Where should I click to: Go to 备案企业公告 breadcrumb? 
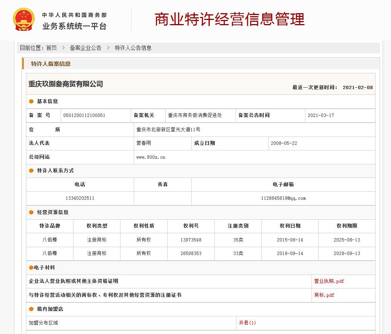(x=86, y=48)
